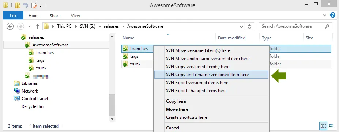339x132 pixels.
Task: Refresh the current folder
Action: [x=249, y=27]
